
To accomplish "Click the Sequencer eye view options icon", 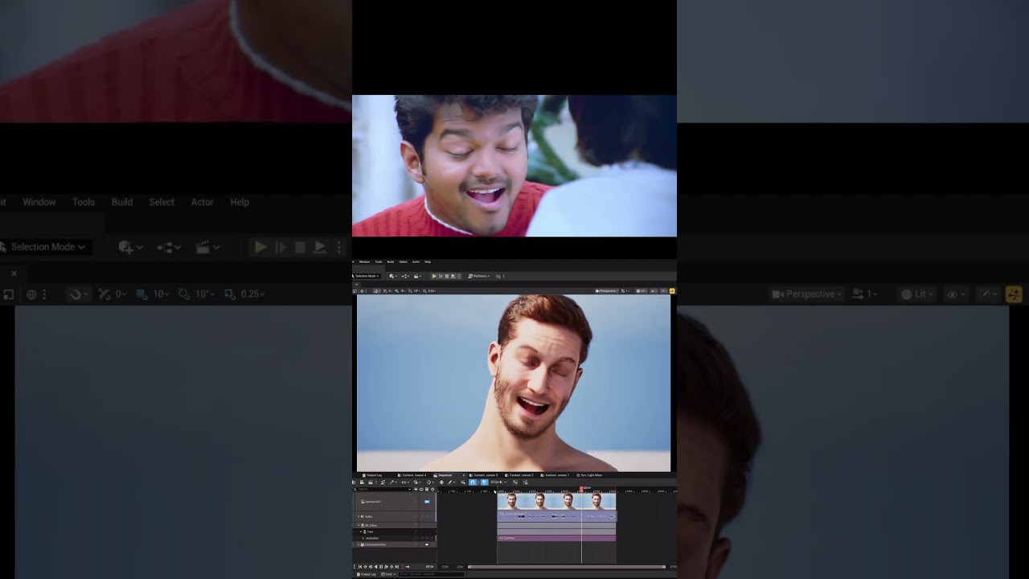I will click(404, 482).
